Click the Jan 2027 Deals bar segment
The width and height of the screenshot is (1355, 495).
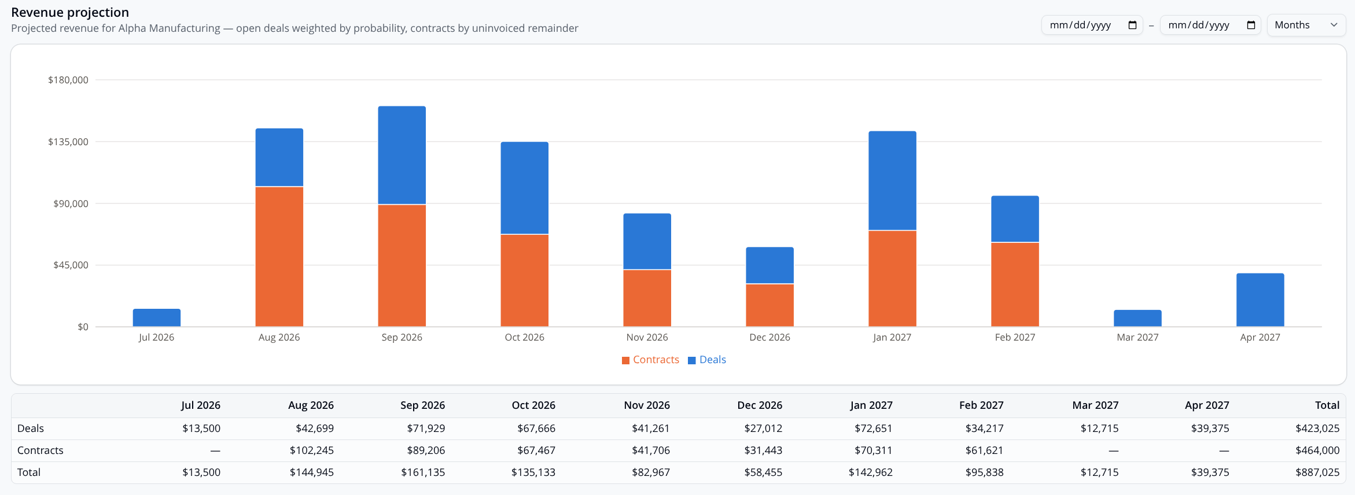tap(893, 180)
